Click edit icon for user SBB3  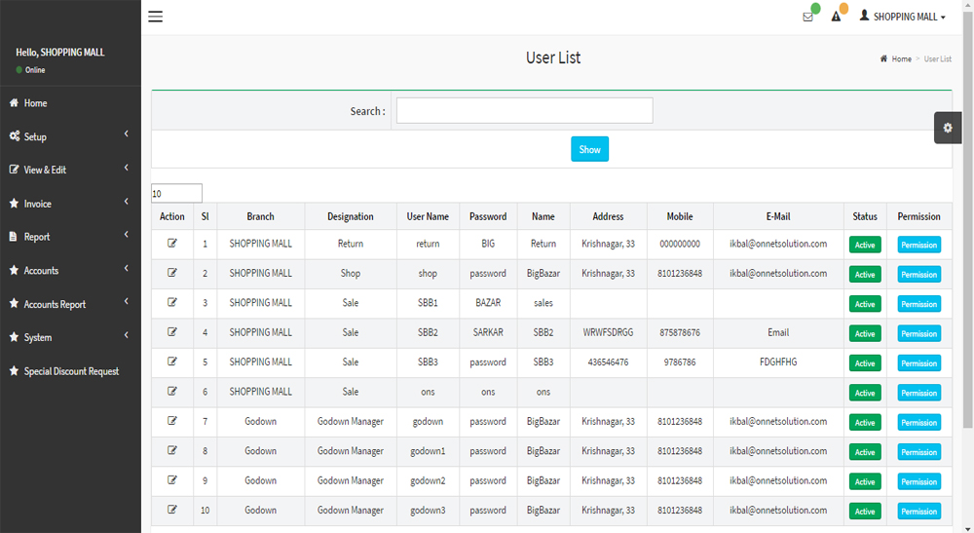tap(172, 362)
